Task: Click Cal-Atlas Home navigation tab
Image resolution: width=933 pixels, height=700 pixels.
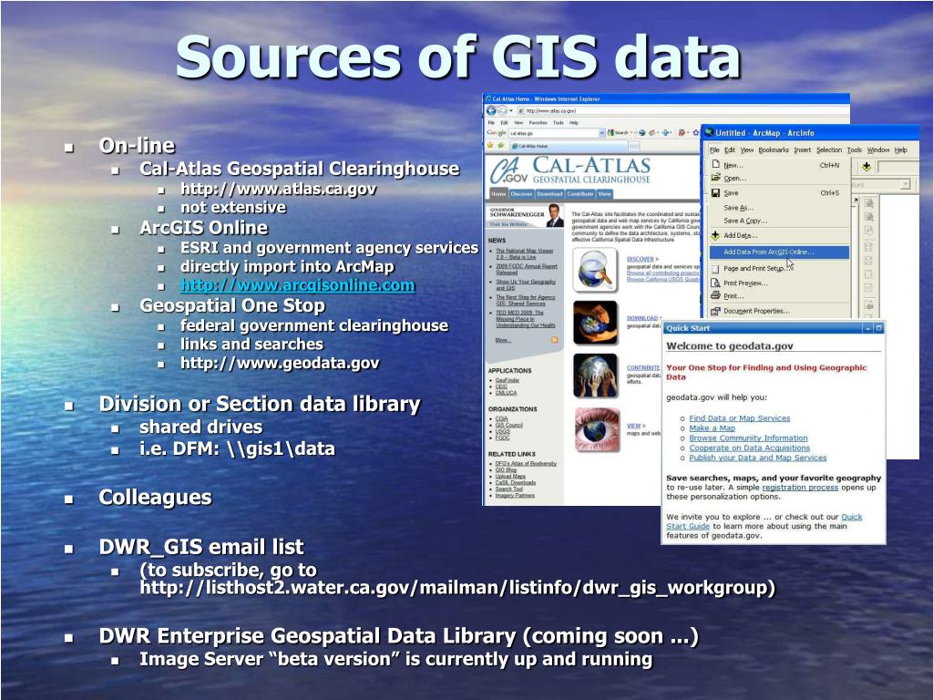Action: click(499, 194)
